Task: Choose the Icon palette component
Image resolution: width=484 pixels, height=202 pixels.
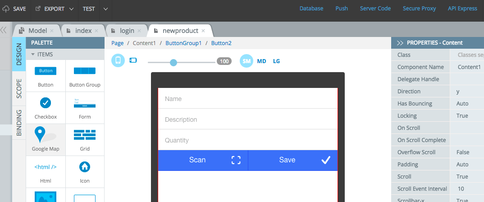Action: tap(85, 167)
